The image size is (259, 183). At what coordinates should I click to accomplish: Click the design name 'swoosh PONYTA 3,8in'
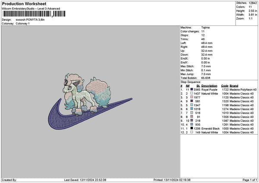tap(30, 20)
